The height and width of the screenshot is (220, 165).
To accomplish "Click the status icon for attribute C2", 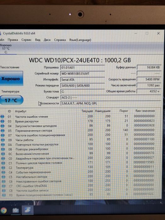I will click(x=3, y=168).
